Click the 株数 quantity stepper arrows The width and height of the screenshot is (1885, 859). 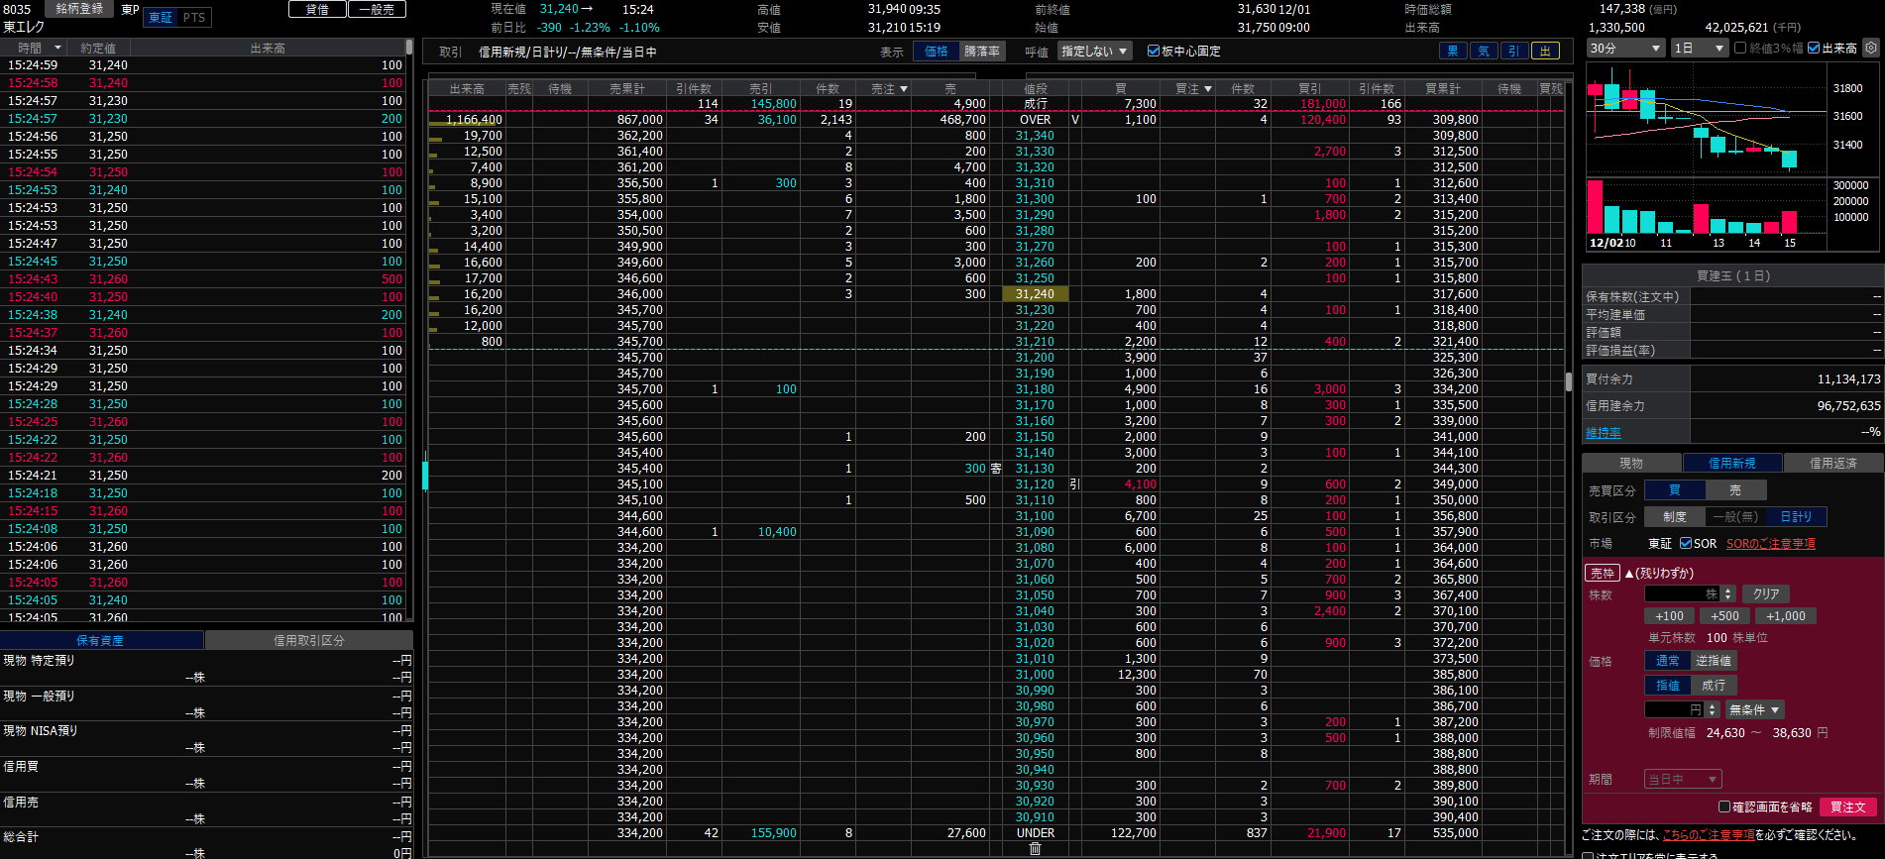coord(1728,593)
